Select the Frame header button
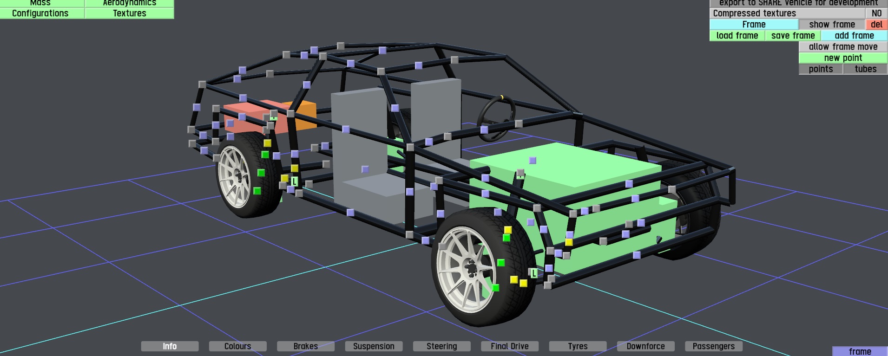The height and width of the screenshot is (356, 888). pyautogui.click(x=754, y=25)
